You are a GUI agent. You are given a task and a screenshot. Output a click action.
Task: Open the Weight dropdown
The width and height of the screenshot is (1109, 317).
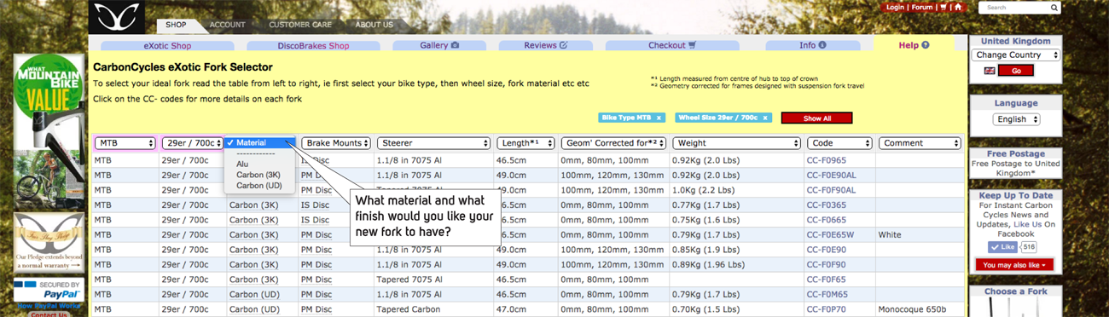pyautogui.click(x=736, y=143)
